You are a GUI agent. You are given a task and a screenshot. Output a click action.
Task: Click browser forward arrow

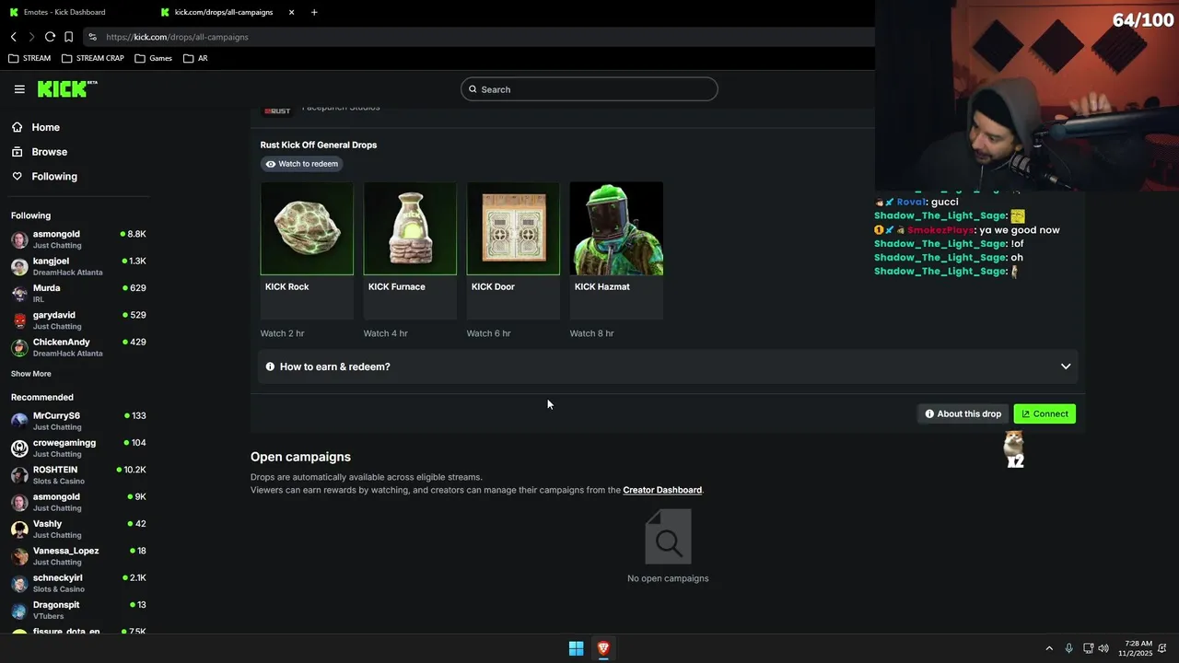coord(31,37)
